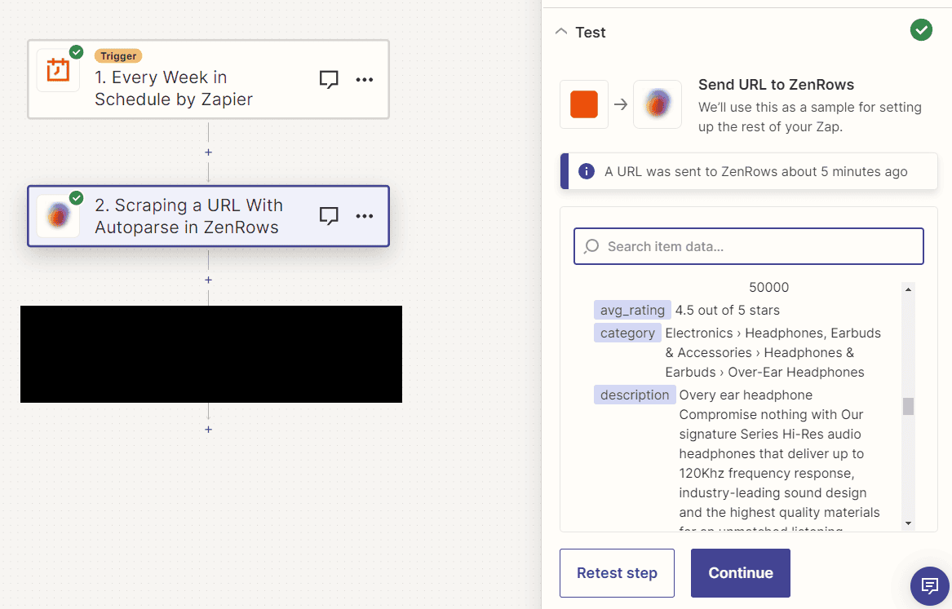Click ZenRows app icon in step 2 card
Viewport: 952px width, 609px height.
click(58, 216)
